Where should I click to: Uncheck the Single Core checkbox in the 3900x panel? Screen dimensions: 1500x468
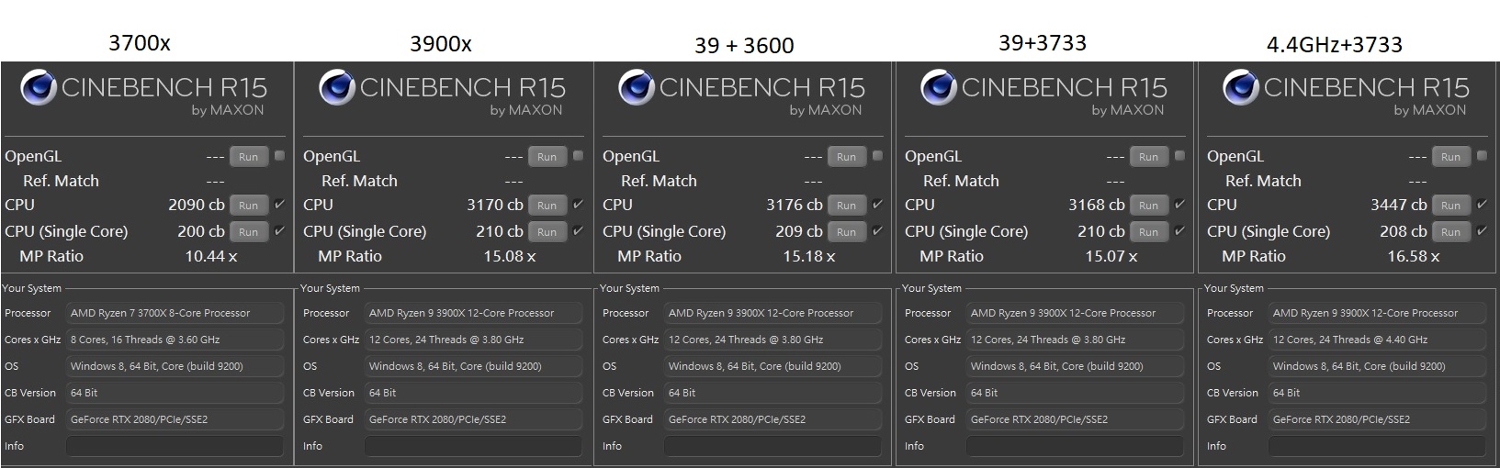coord(578,231)
